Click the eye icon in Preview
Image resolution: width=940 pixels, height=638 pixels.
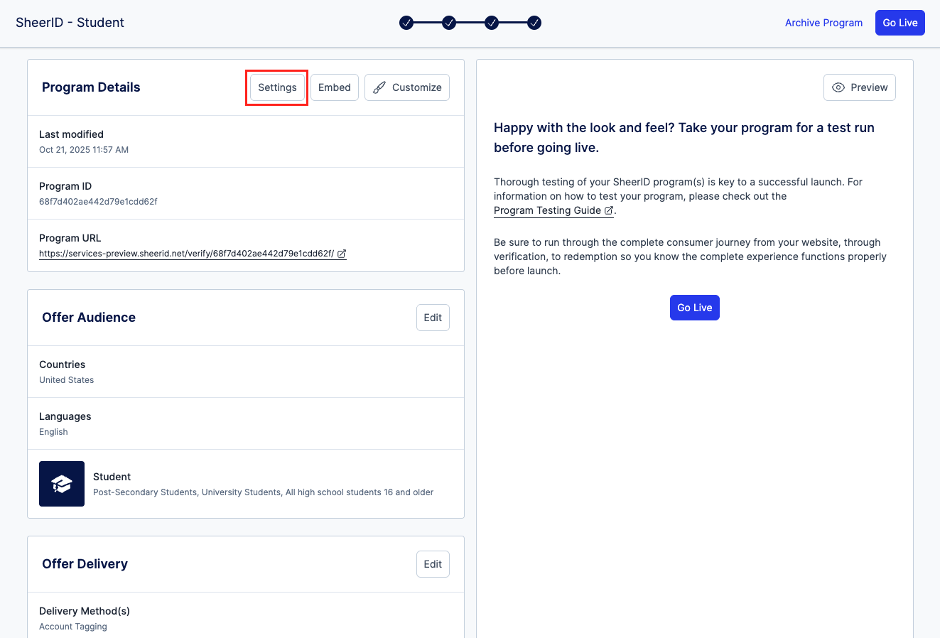point(838,87)
